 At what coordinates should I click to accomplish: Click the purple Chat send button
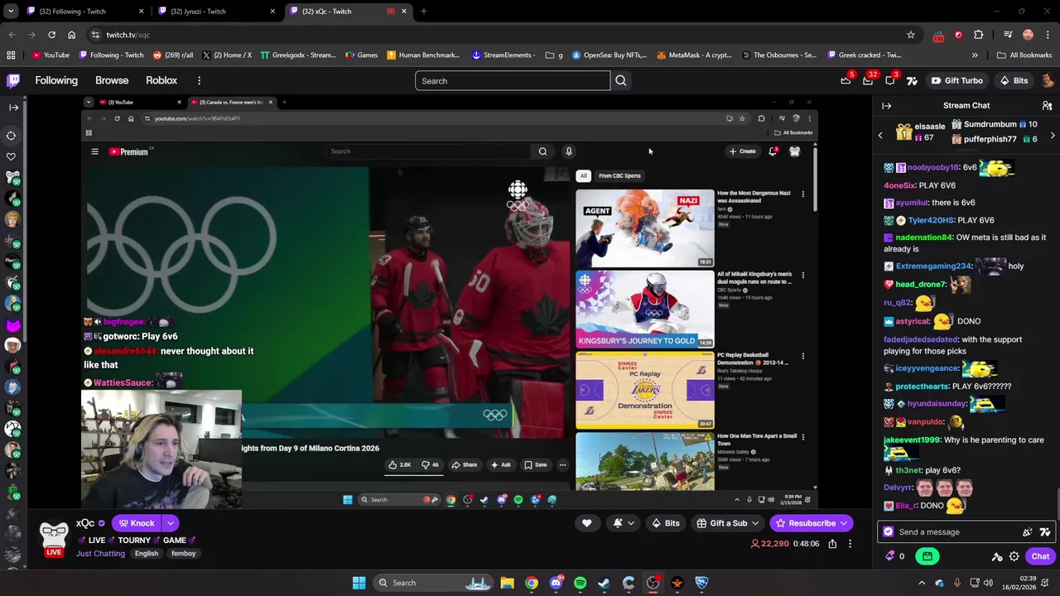click(x=1040, y=556)
